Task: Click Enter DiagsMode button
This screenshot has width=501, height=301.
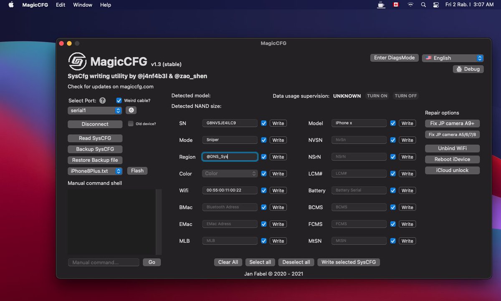Action: click(395, 58)
